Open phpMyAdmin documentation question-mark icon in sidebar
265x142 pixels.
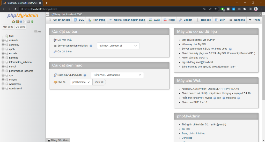pos(21,22)
